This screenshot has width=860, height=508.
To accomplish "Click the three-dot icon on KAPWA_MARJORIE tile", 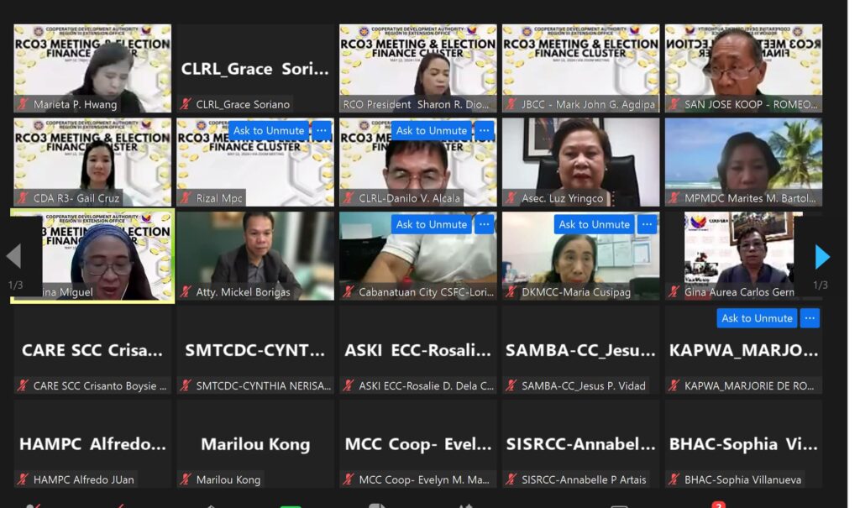I will [810, 318].
